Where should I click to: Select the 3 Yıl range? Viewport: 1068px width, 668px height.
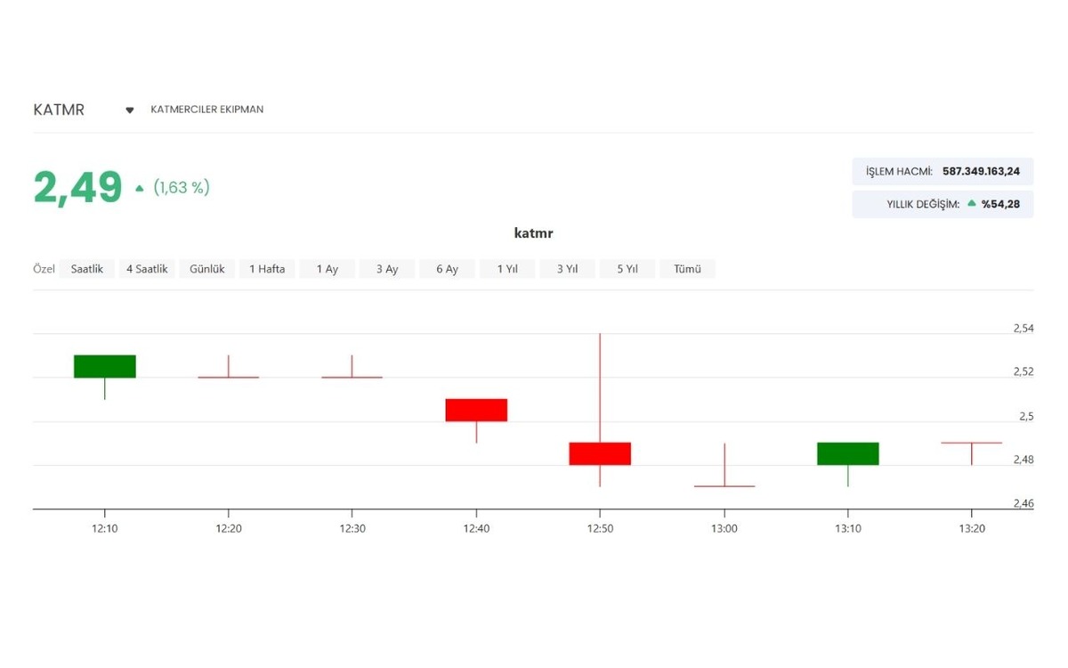(x=567, y=269)
